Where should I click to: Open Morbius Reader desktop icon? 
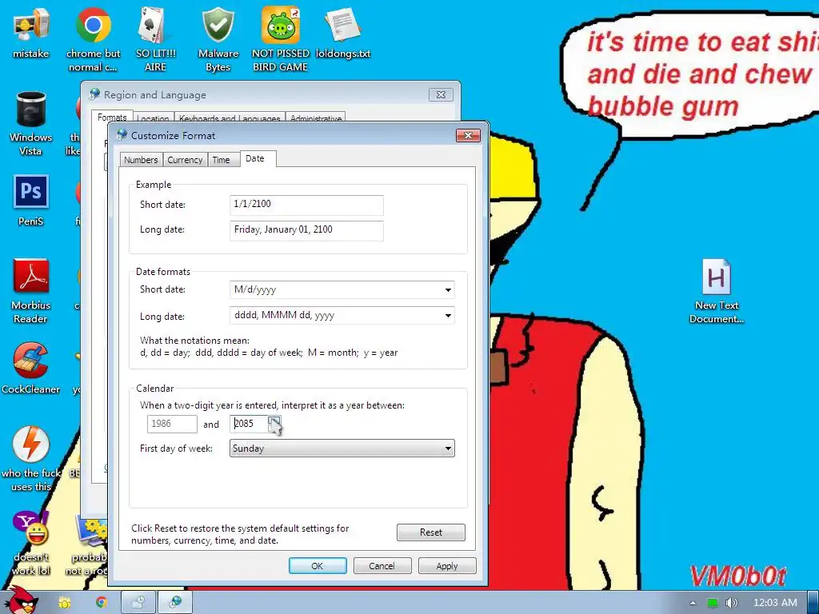click(31, 291)
